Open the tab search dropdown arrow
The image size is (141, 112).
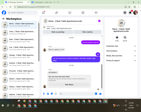point(2,2)
